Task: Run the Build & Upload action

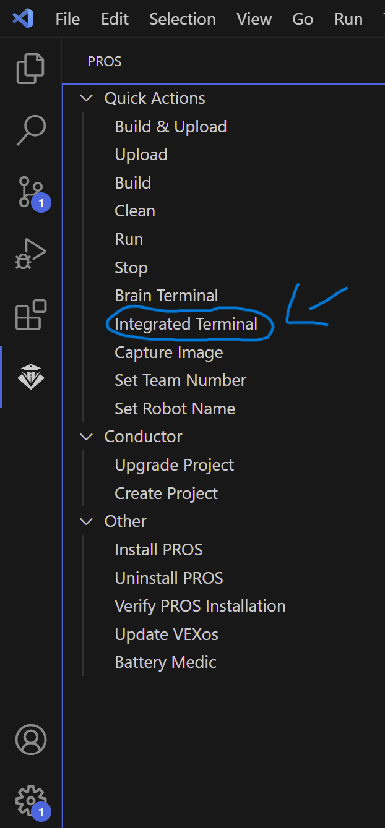Action: [171, 127]
